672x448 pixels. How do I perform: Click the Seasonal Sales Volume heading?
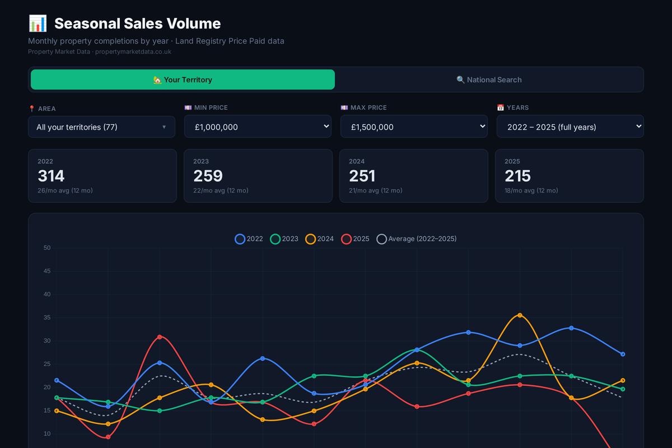pyautogui.click(x=137, y=24)
